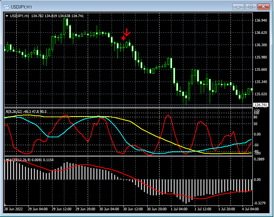Screen dimensions: 274x217
Task: Select the red star marker on chart
Action: coord(123,38)
